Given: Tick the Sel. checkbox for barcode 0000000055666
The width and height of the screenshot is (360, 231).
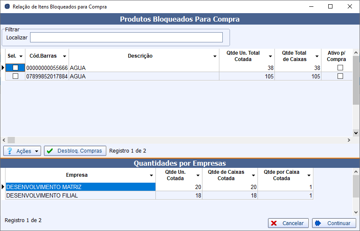Looking at the screenshot, I should point(16,68).
